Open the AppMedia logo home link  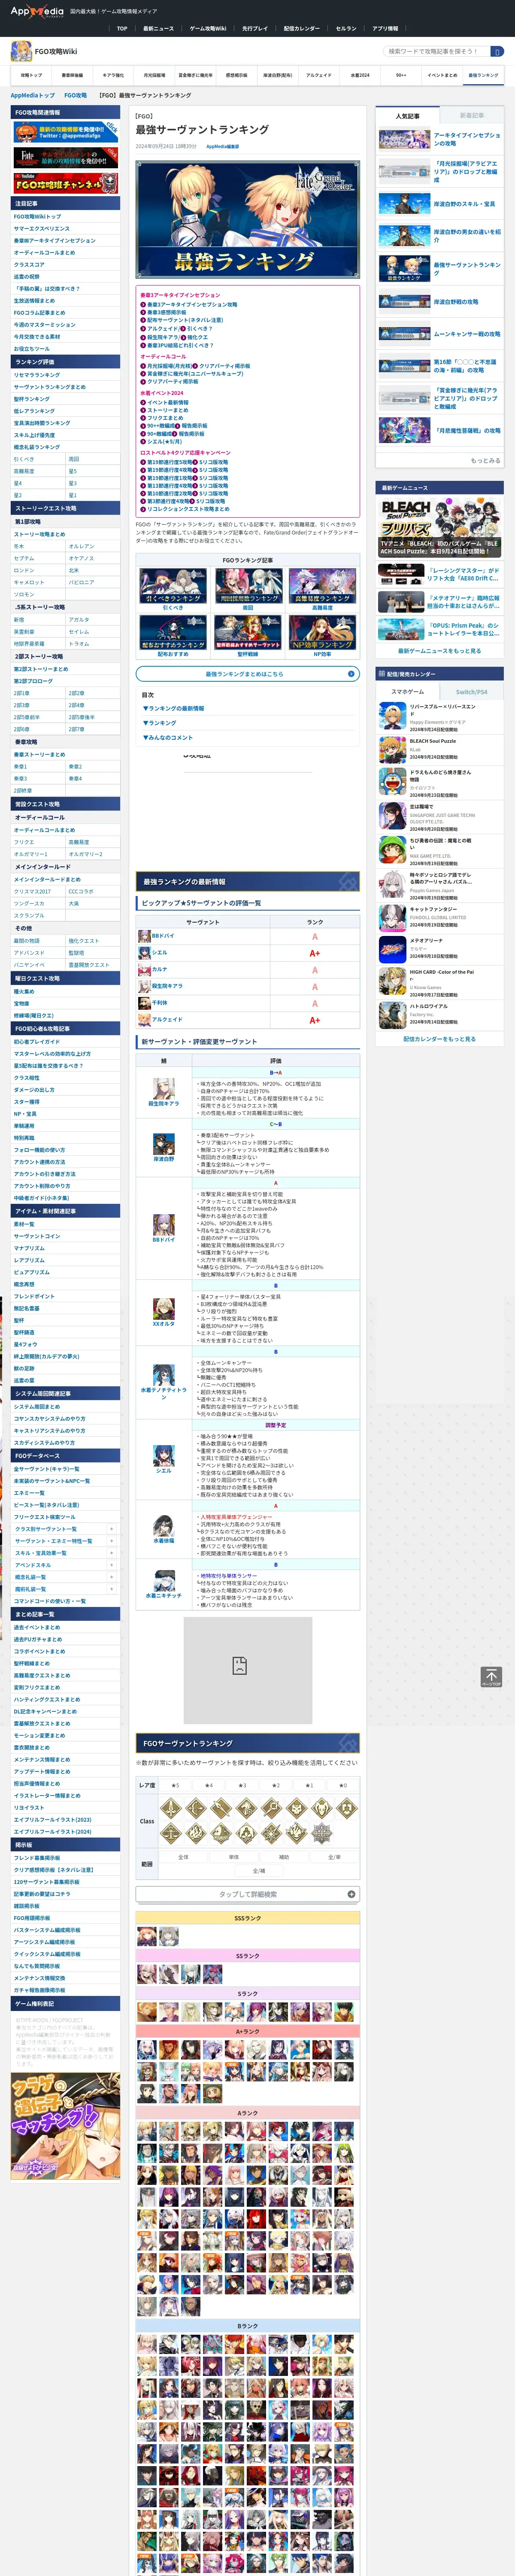[37, 12]
